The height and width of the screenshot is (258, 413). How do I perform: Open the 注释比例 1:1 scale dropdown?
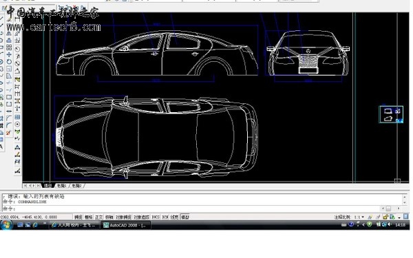359,217
